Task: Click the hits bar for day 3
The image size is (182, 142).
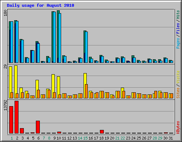Action: [21, 51]
